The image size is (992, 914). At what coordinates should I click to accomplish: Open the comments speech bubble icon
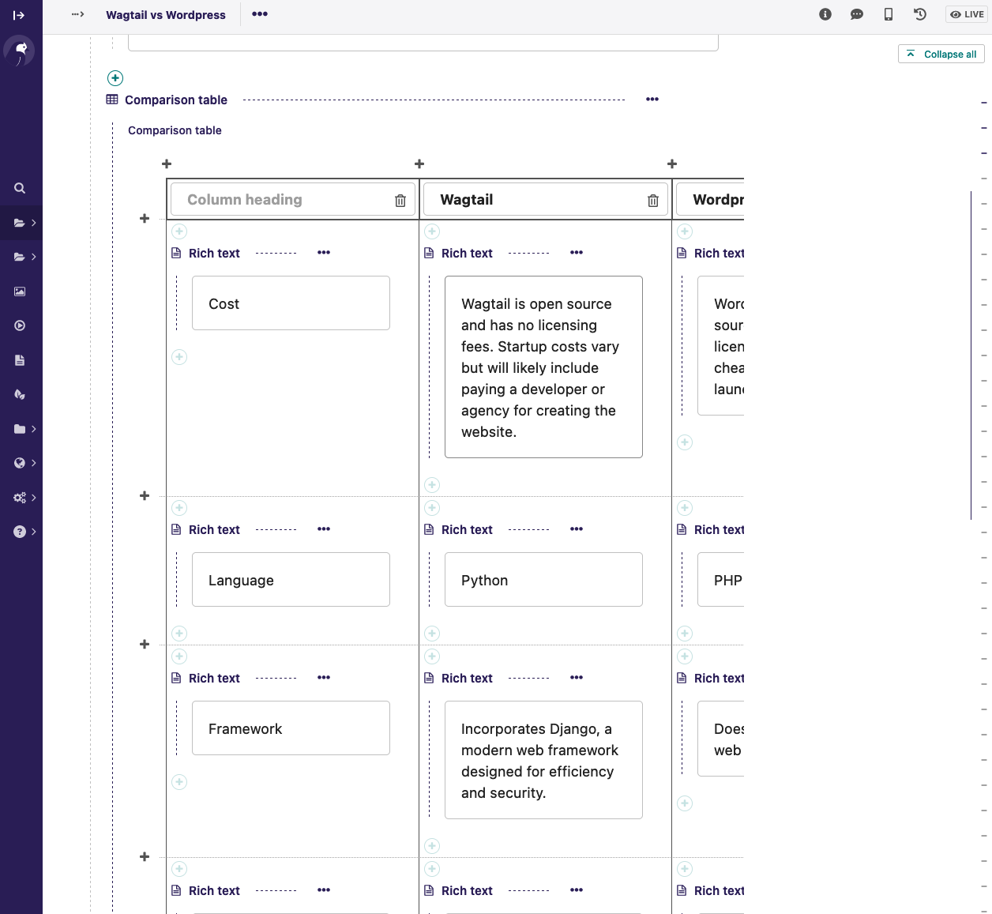pos(856,13)
